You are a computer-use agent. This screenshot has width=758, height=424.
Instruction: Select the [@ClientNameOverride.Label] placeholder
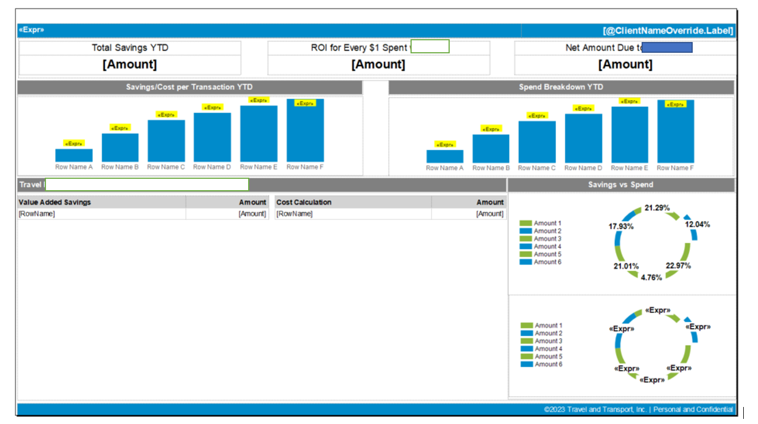coord(668,31)
